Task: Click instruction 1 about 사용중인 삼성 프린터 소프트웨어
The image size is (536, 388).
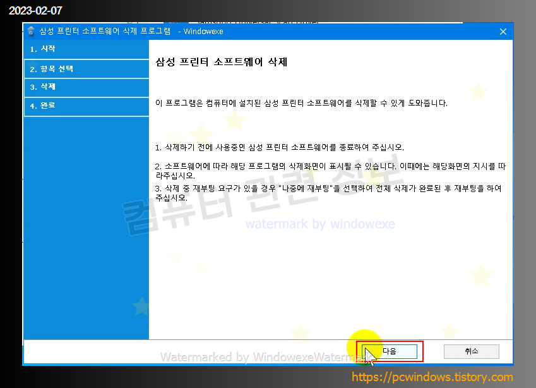Action: pyautogui.click(x=279, y=147)
